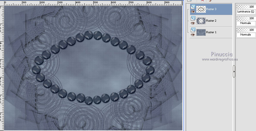Click the Raster 3 layer name

[211, 9]
